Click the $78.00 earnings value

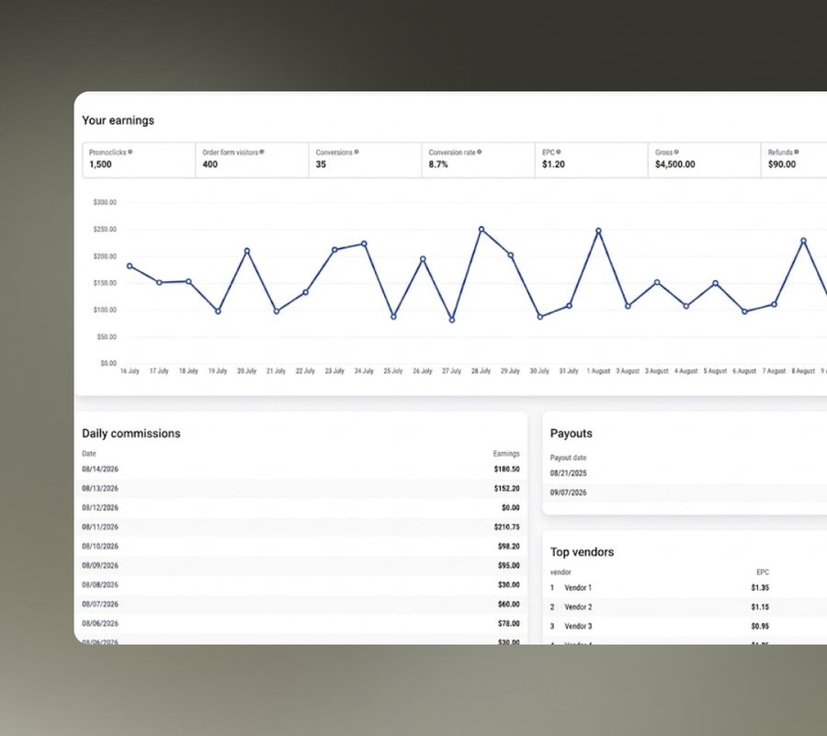tap(509, 623)
